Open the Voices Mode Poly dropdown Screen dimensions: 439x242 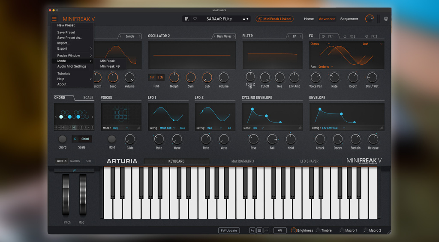tap(120, 128)
